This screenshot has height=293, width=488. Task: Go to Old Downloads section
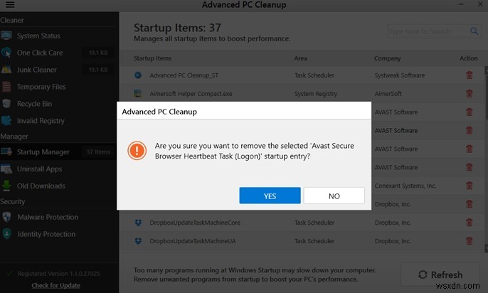(41, 186)
